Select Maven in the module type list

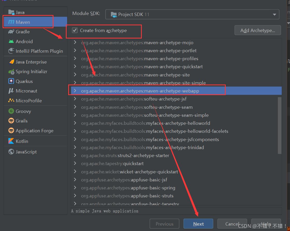(x=35, y=22)
